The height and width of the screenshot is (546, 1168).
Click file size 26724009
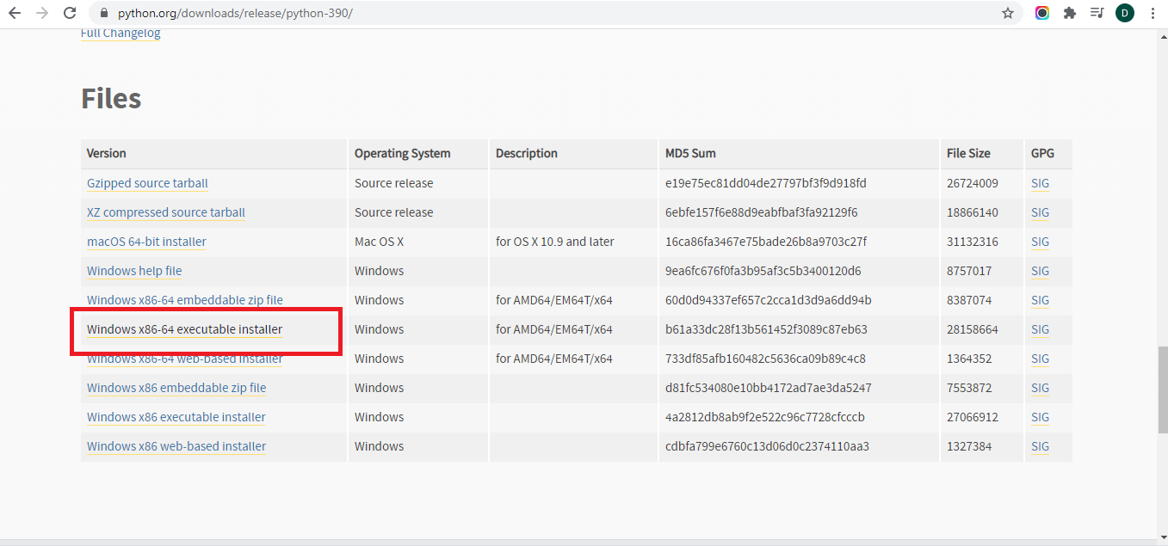[973, 183]
